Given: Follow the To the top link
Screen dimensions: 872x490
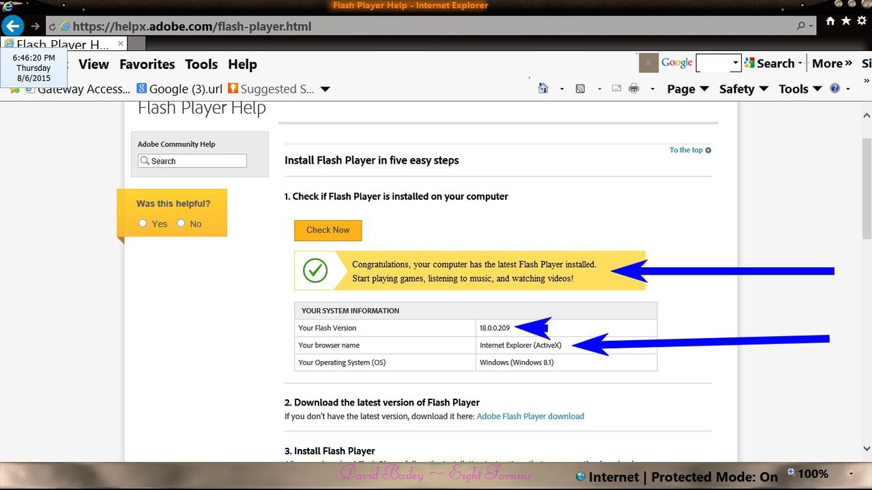Looking at the screenshot, I should (x=690, y=150).
